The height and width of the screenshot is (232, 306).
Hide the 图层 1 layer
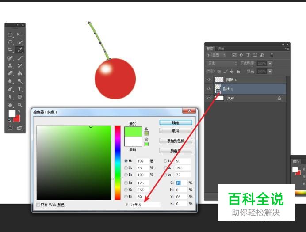209,80
